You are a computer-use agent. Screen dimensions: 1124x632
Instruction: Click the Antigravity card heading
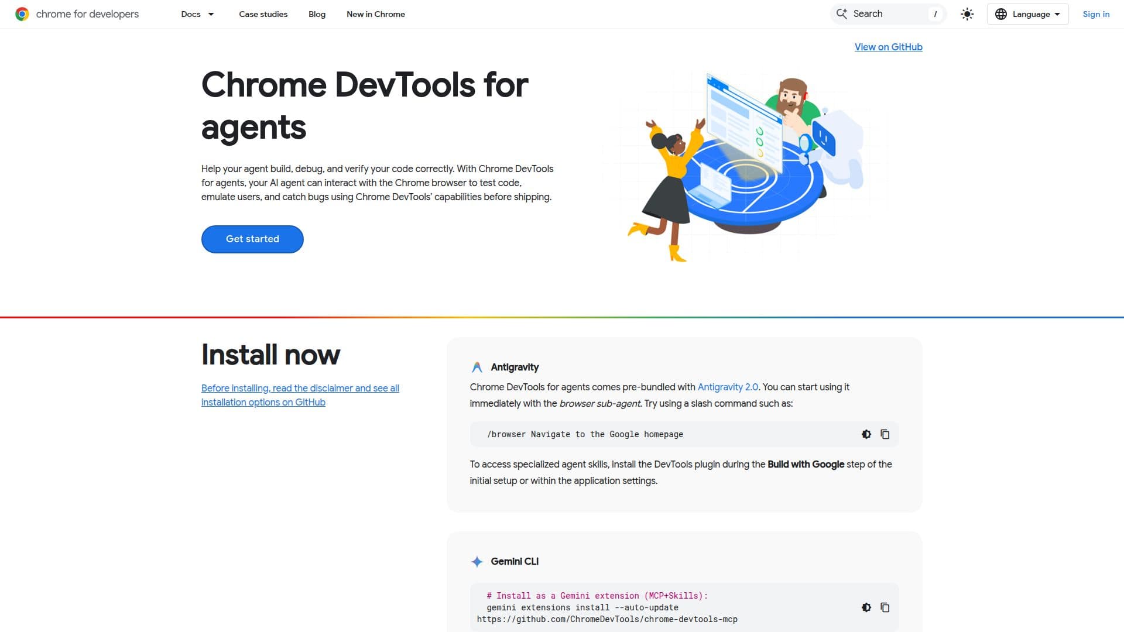point(515,367)
